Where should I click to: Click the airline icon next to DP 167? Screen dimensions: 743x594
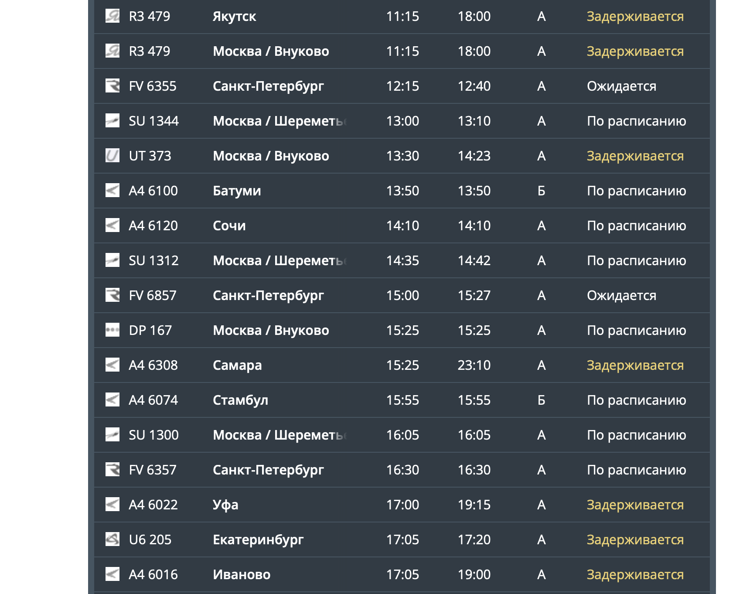(112, 330)
